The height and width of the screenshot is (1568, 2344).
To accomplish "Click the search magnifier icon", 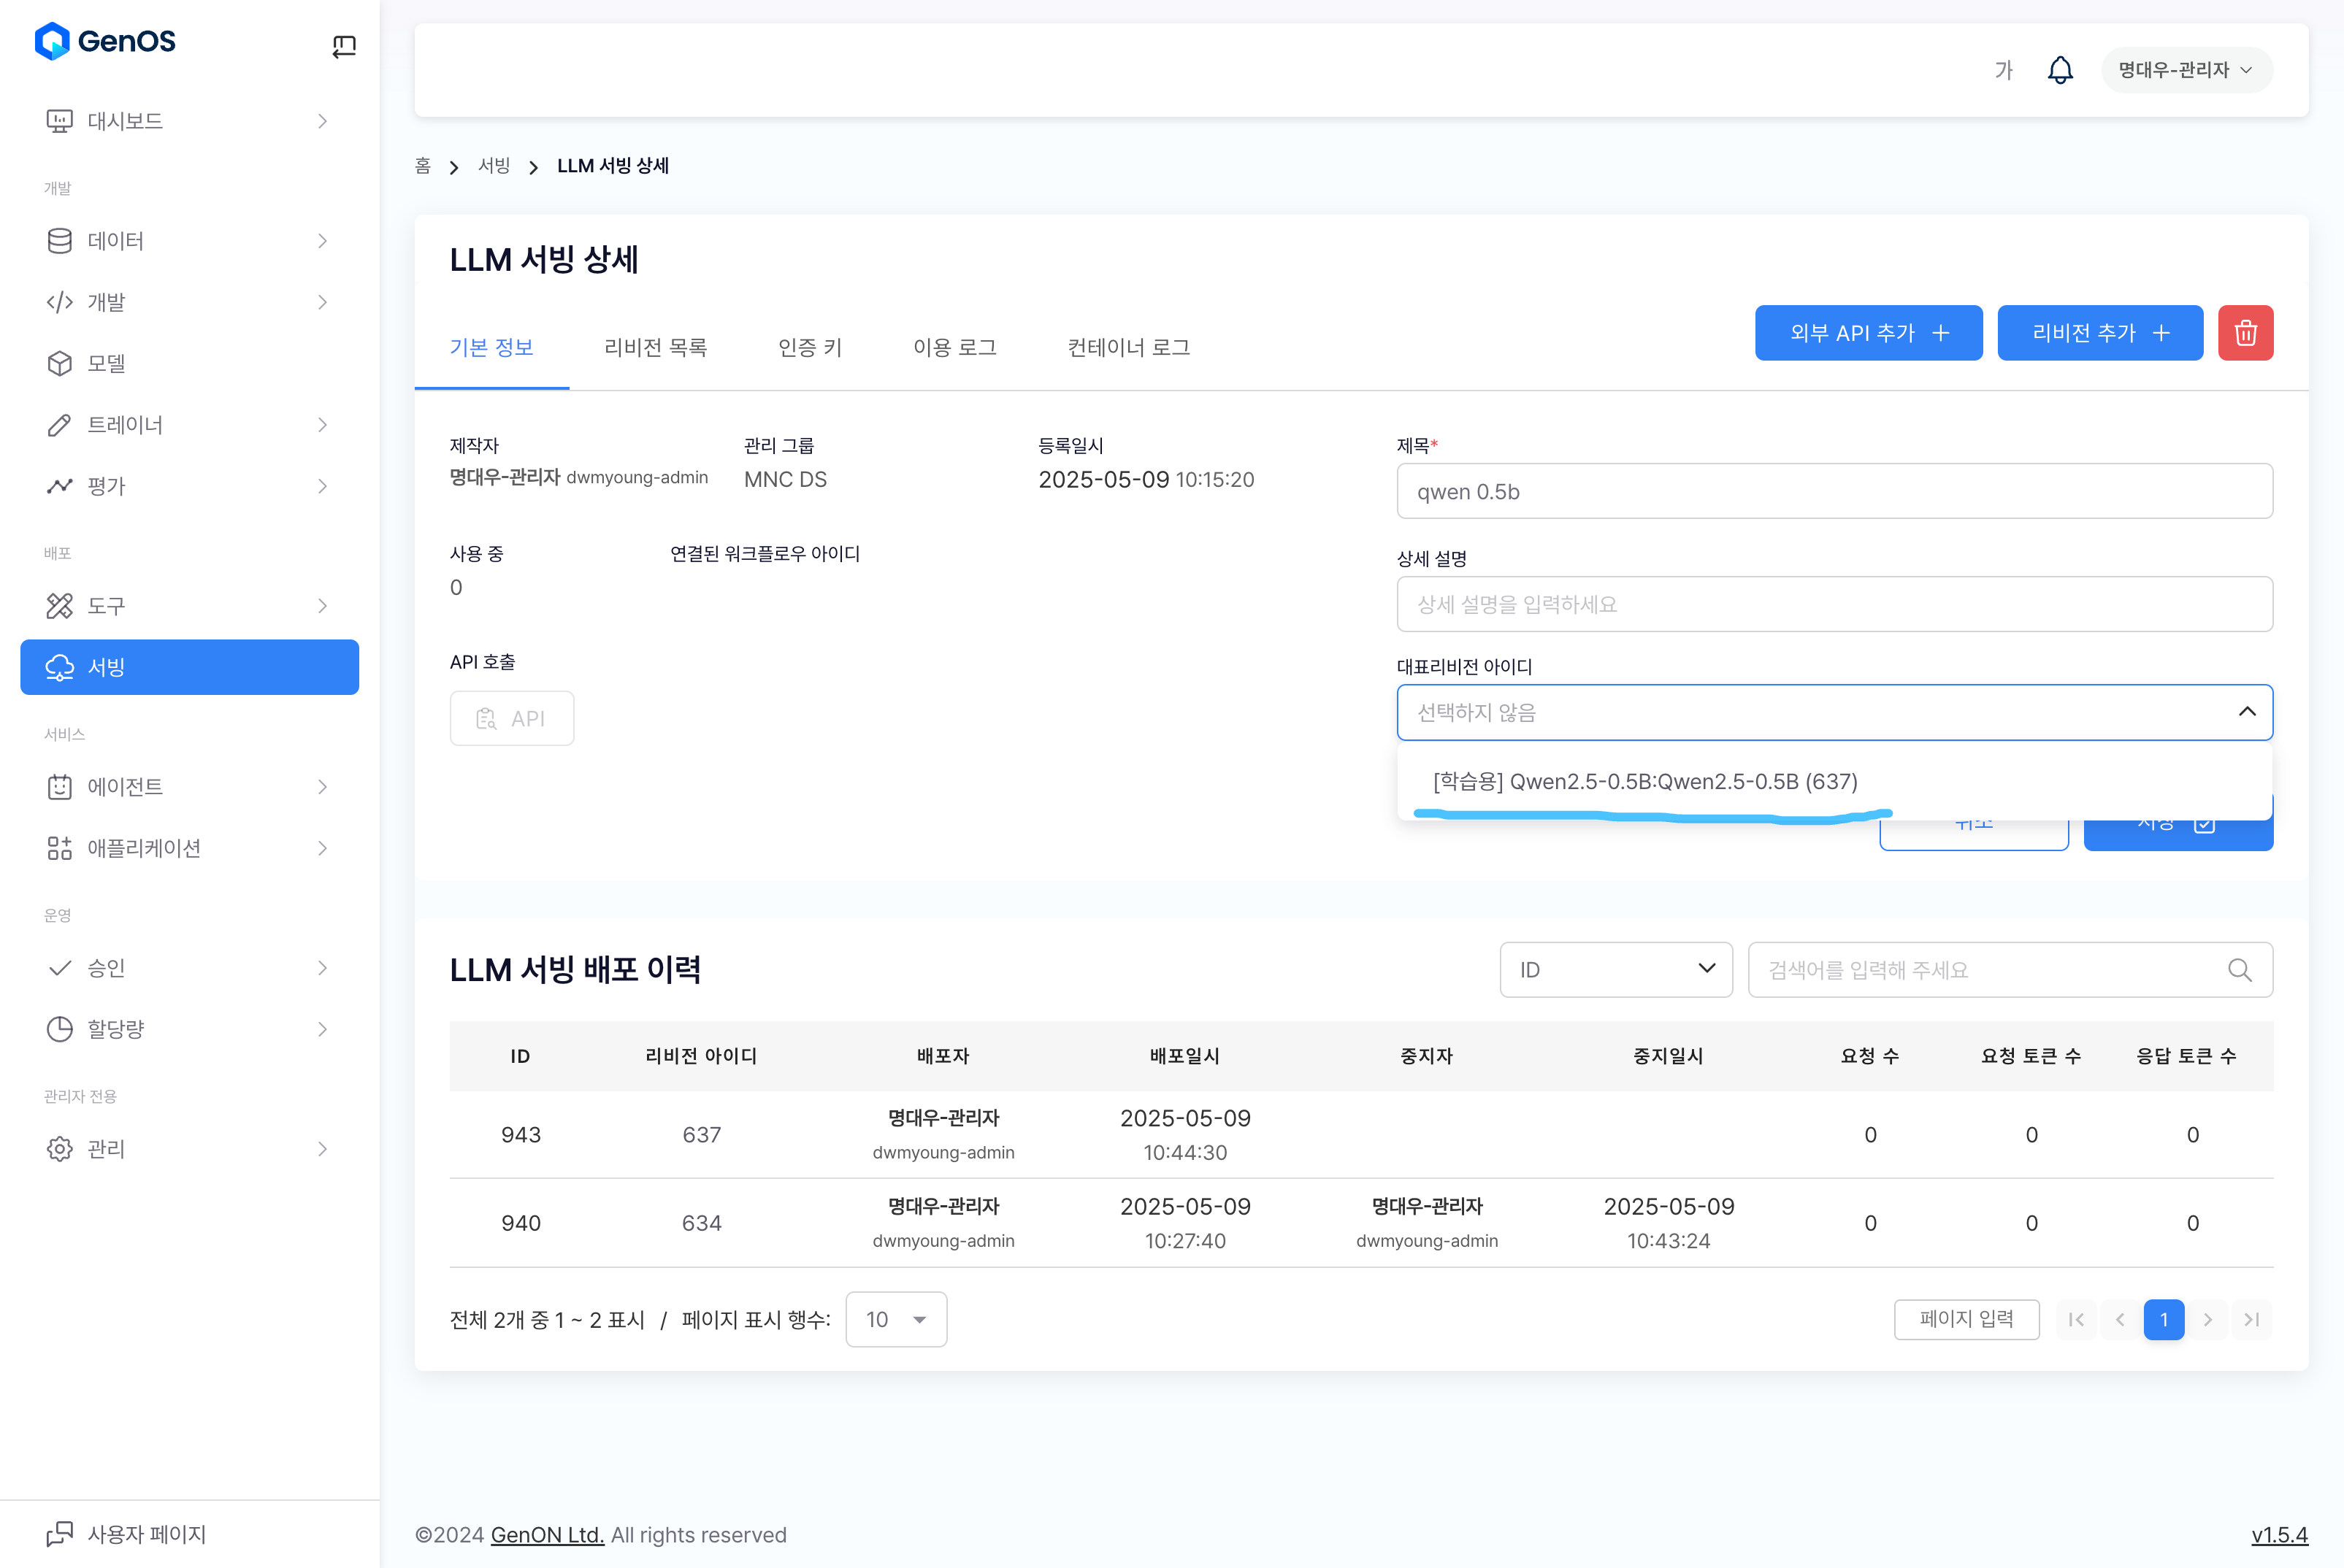I will [2239, 970].
